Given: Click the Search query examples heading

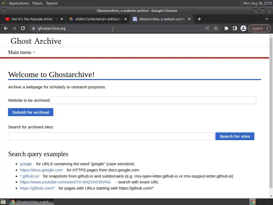Looking at the screenshot, I should tap(38, 154).
